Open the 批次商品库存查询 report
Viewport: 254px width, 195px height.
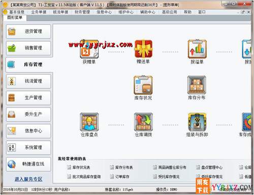84,177
